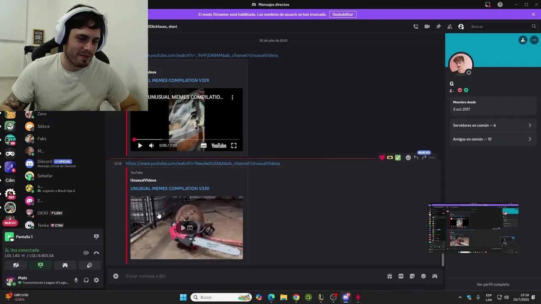Start an activity with the controller button

pyautogui.click(x=65, y=265)
